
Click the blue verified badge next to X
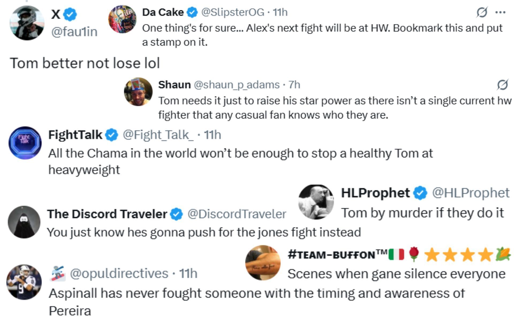click(70, 14)
